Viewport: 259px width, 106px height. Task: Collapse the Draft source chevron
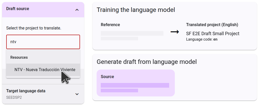(x=77, y=10)
